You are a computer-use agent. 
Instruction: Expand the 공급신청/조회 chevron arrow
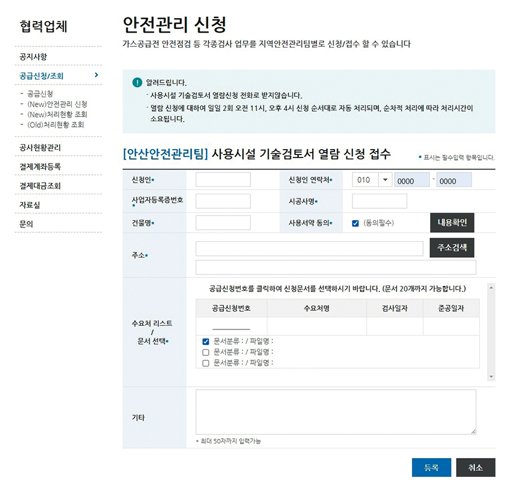pyautogui.click(x=97, y=75)
